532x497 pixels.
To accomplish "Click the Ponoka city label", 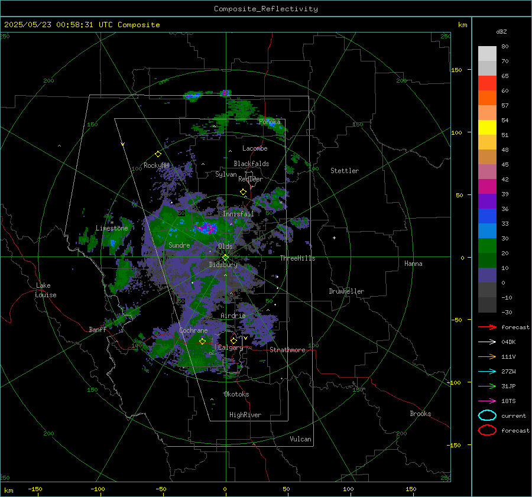I will (270, 122).
